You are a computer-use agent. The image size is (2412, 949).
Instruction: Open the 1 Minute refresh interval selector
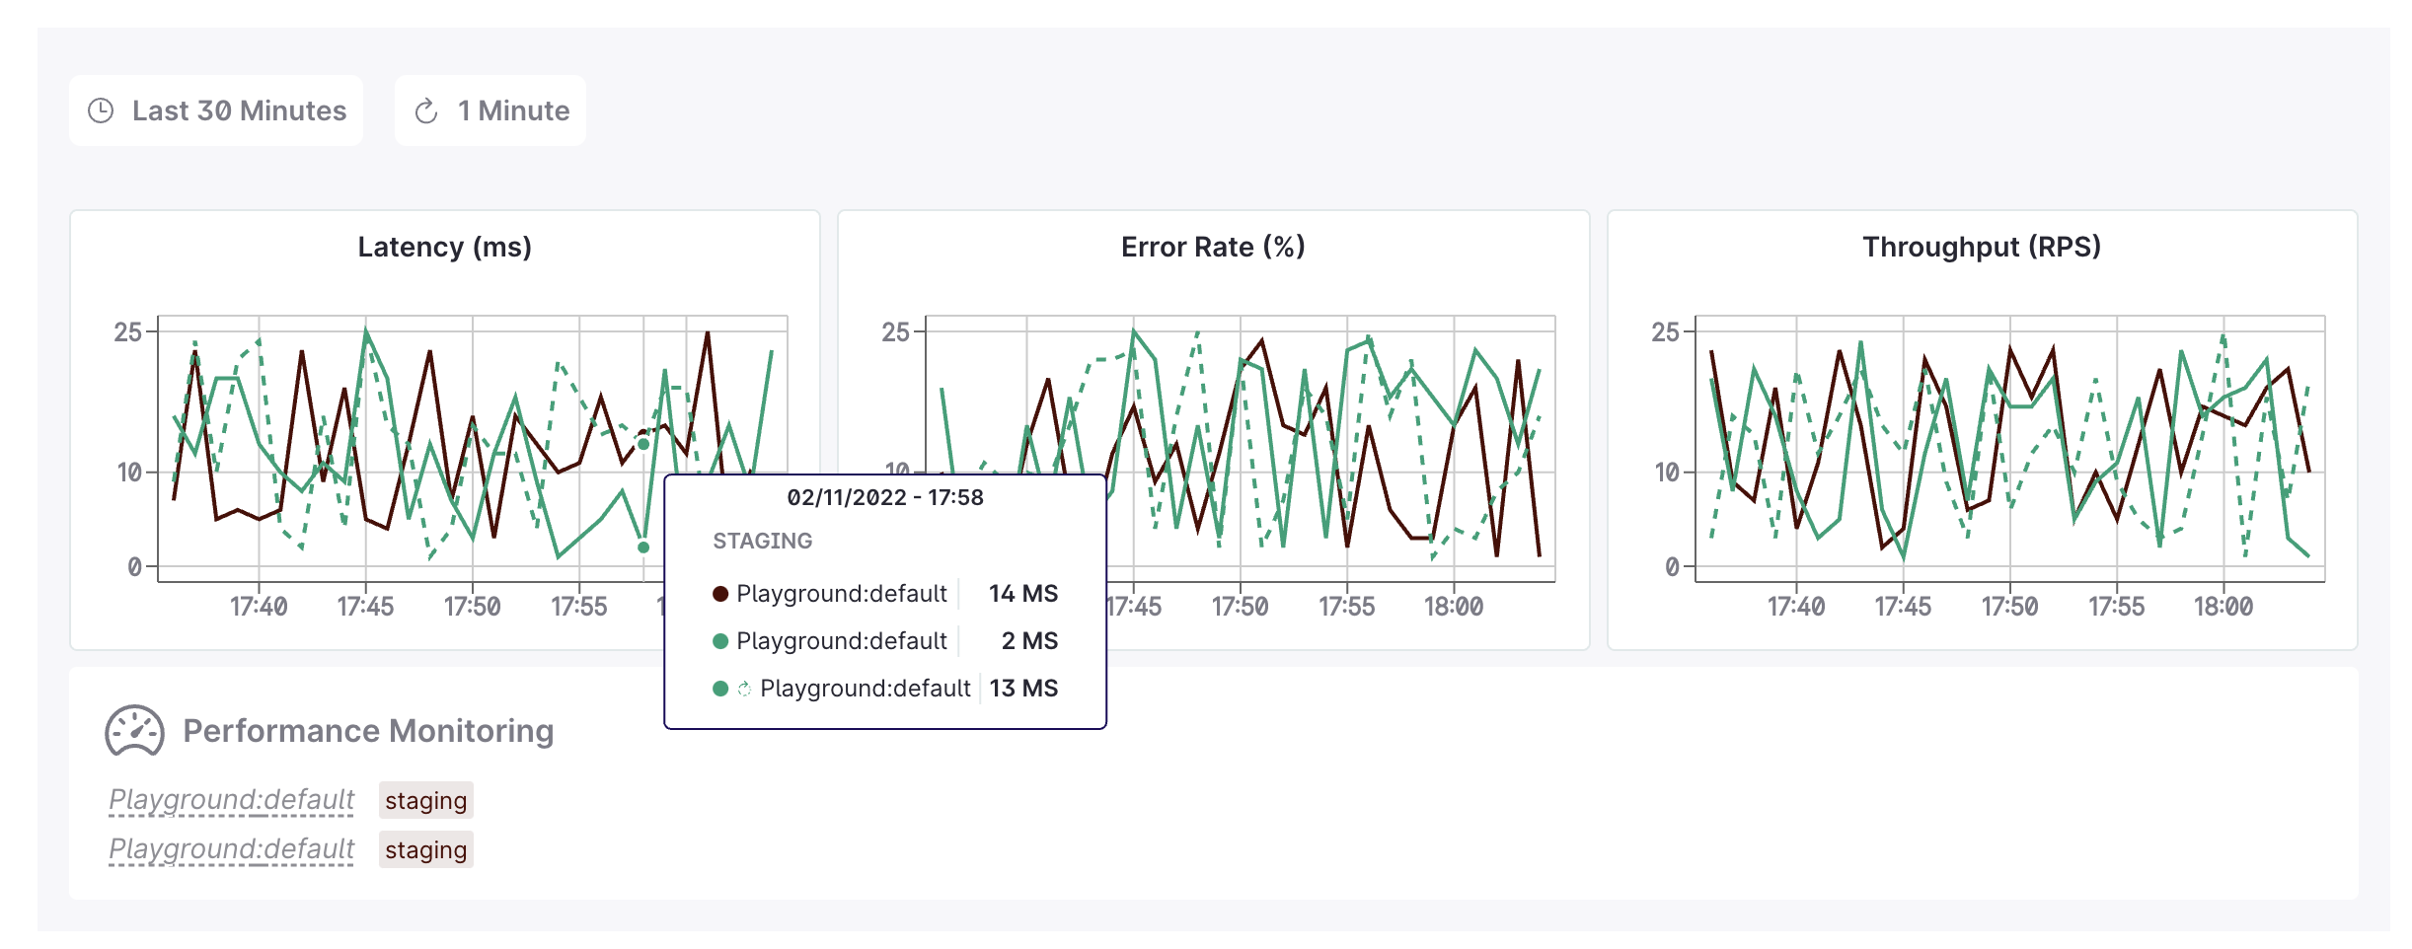click(x=490, y=110)
